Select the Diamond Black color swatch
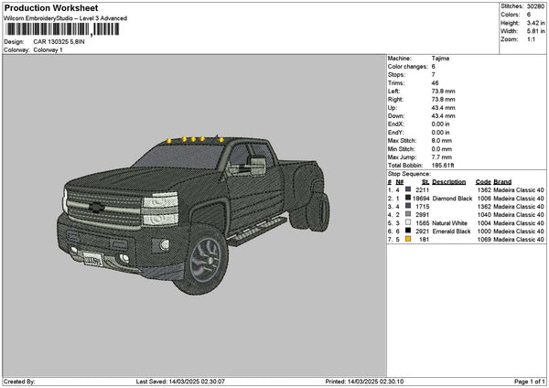The width and height of the screenshot is (549, 388). coord(408,199)
